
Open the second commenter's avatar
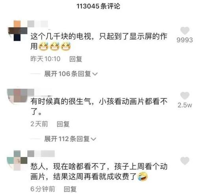tap(17, 96)
